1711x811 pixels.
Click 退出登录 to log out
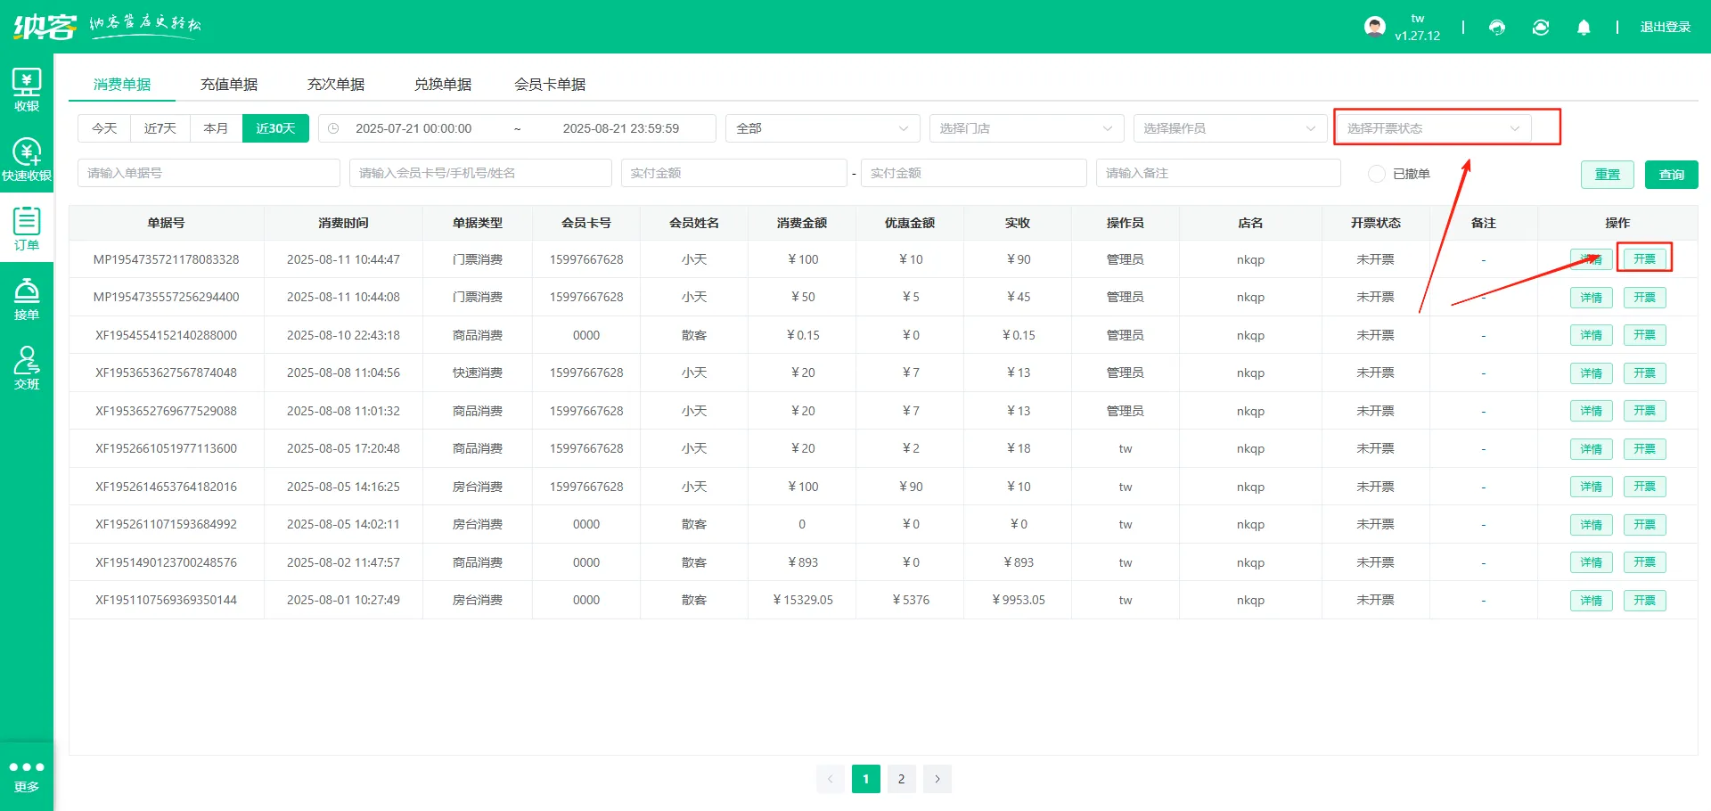(x=1665, y=28)
